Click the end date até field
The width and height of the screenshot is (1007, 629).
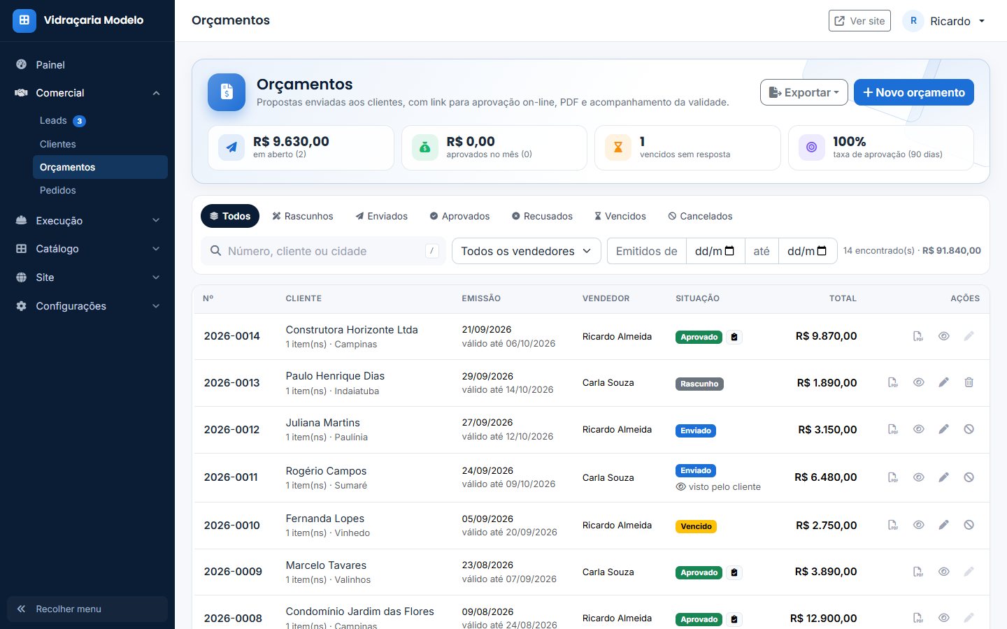(x=808, y=251)
